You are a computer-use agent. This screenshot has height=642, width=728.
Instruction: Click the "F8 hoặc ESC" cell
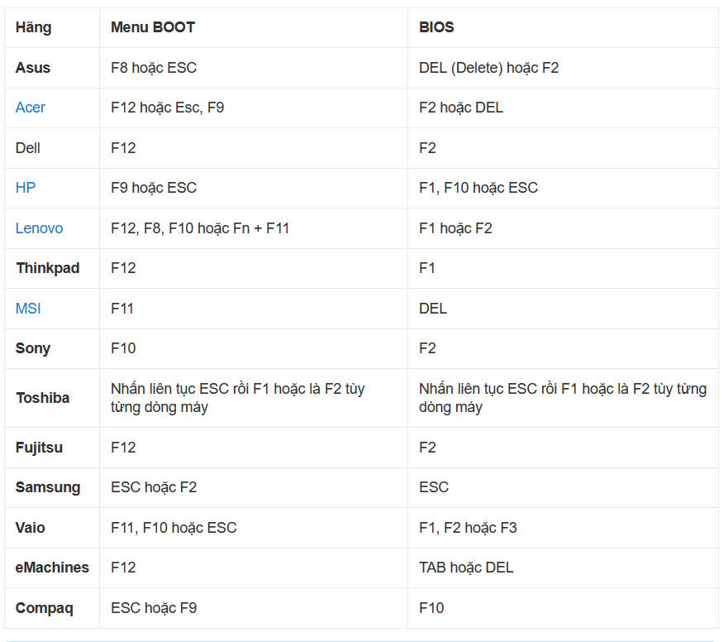click(154, 68)
